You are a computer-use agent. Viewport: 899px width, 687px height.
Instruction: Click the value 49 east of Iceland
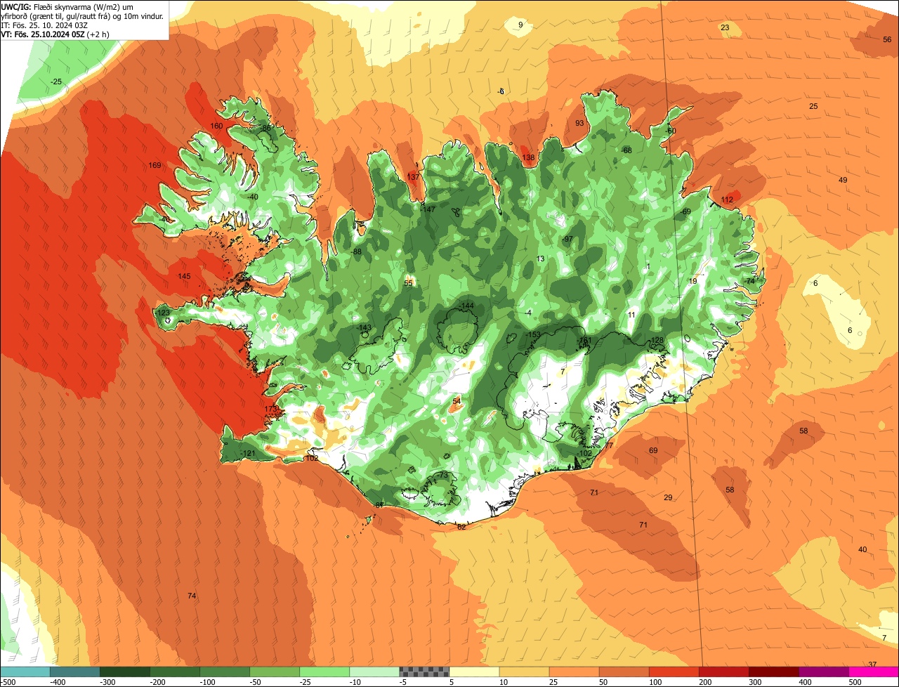click(x=843, y=180)
